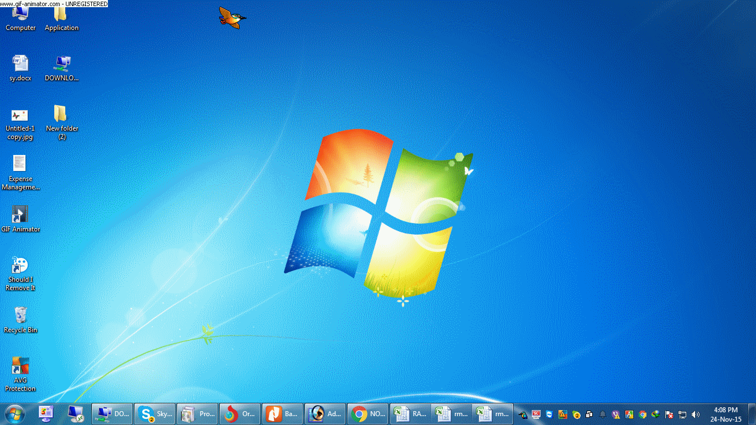The image size is (756, 425).
Task: Open the volume speaker tray icon
Action: [696, 414]
